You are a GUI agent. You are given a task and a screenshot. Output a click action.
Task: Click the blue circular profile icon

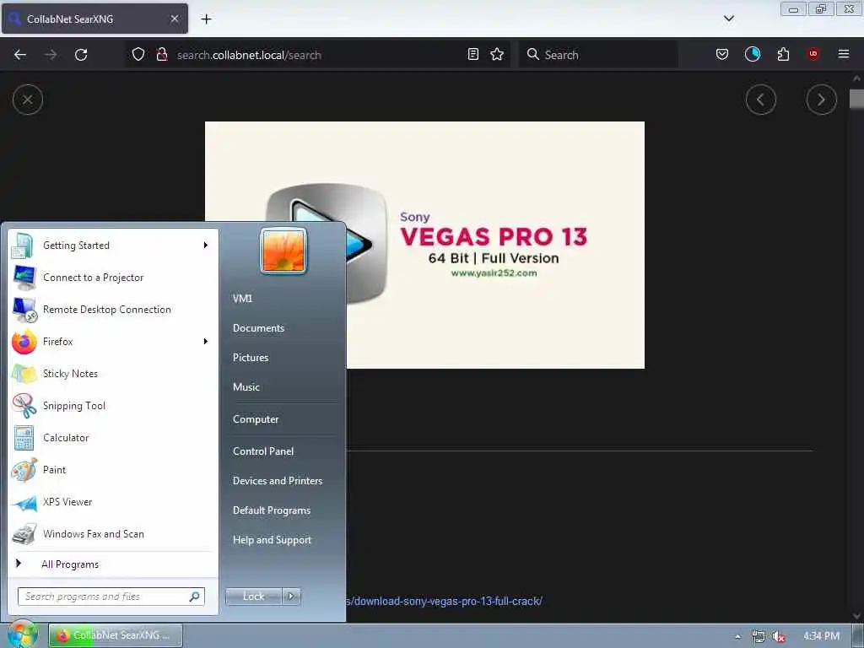[752, 54]
